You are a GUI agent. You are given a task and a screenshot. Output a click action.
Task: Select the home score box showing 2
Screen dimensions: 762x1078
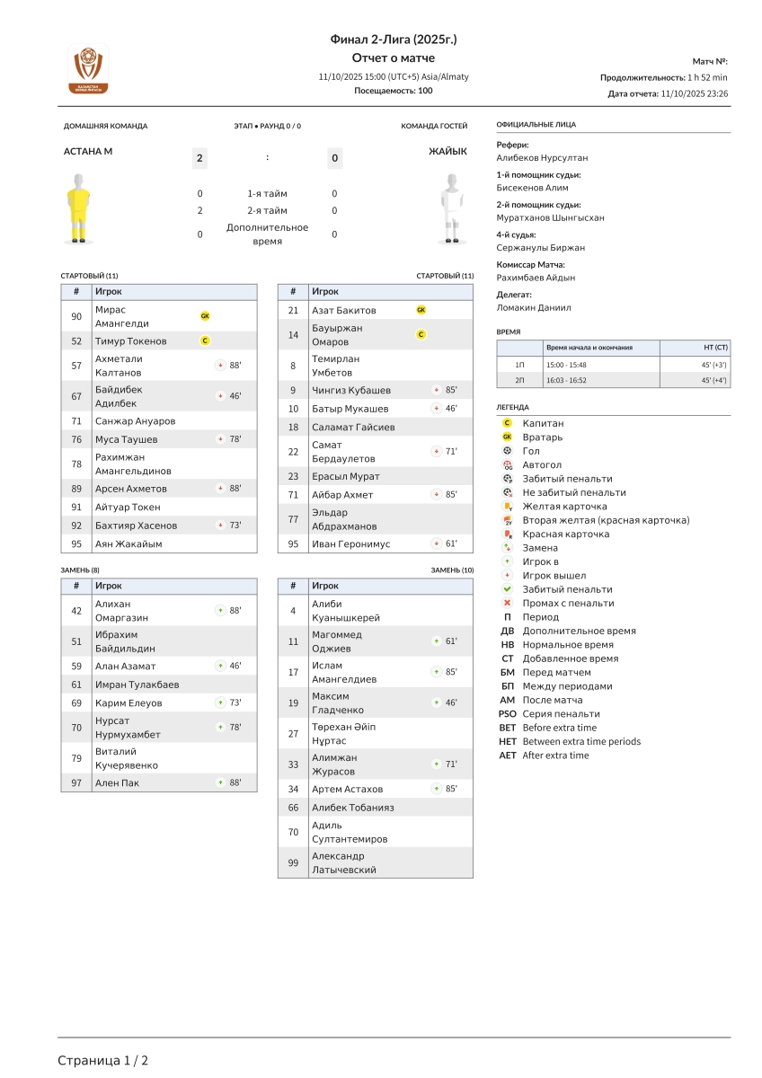tap(199, 158)
